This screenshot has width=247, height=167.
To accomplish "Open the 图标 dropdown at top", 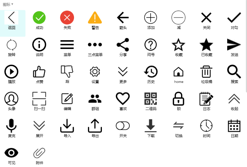I will [8, 4].
